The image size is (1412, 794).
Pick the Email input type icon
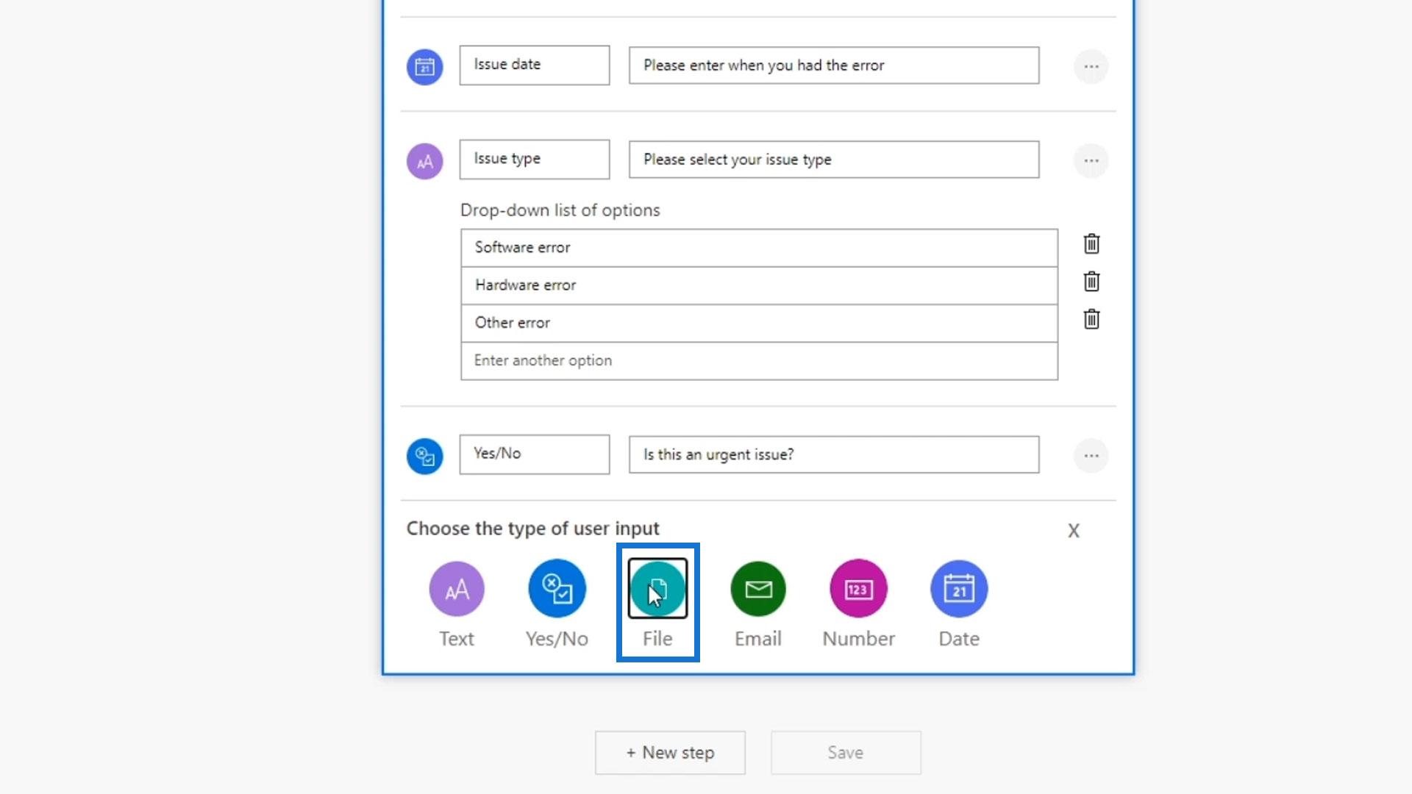click(757, 589)
